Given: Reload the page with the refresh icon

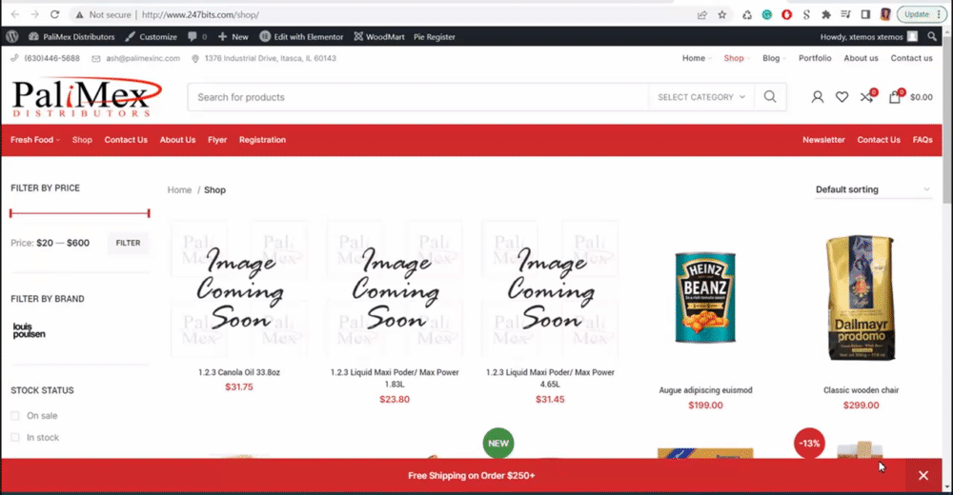Looking at the screenshot, I should 54,14.
